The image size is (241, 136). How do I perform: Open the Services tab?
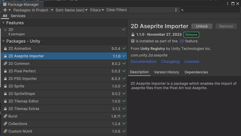(x=18, y=16)
